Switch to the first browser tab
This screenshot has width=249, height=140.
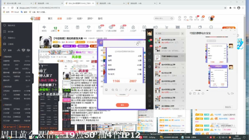[18, 3]
